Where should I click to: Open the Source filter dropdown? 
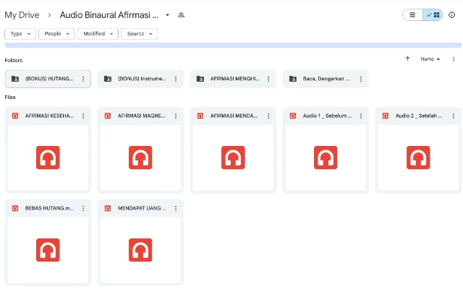tap(139, 33)
